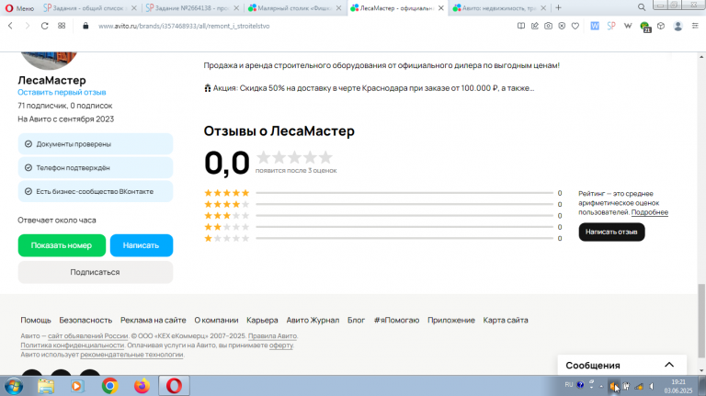The height and width of the screenshot is (396, 706).
Task: Open Карьера footer link
Action: (262, 321)
